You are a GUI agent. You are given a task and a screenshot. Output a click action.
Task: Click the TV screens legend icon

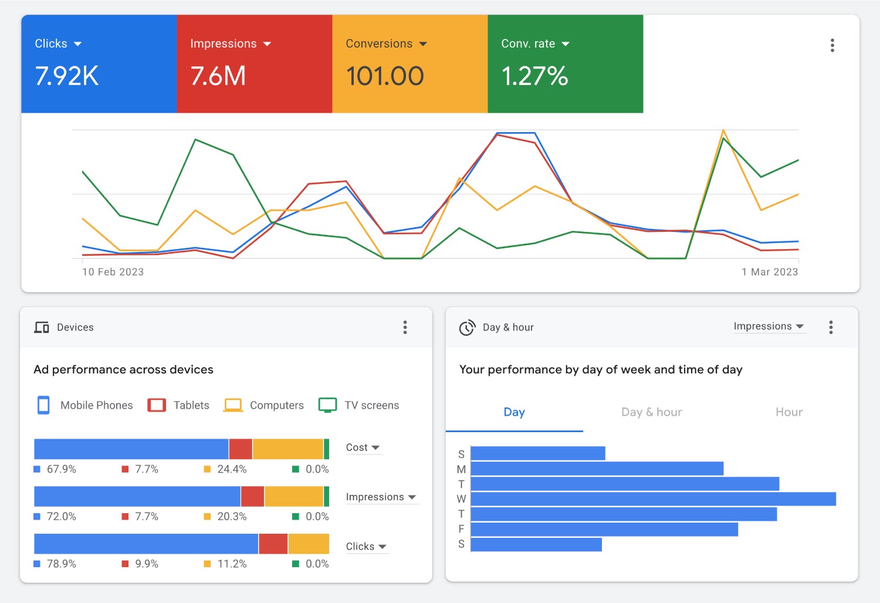pyautogui.click(x=327, y=405)
